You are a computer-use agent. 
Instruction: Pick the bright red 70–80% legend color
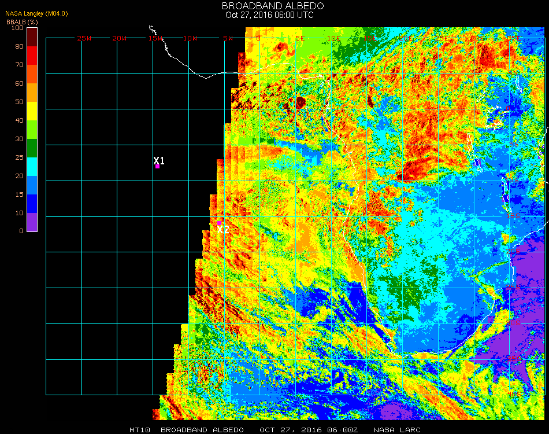click(x=32, y=56)
